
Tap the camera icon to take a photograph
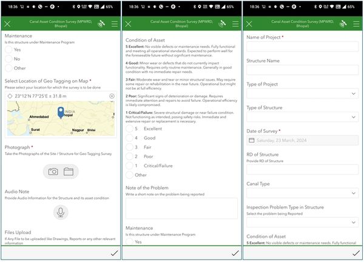click(x=53, y=172)
